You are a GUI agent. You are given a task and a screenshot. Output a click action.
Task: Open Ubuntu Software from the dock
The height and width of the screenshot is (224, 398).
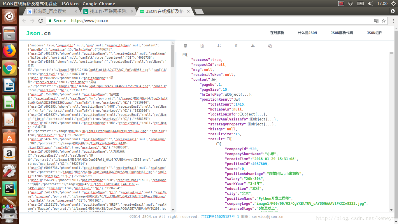[x=10, y=137]
